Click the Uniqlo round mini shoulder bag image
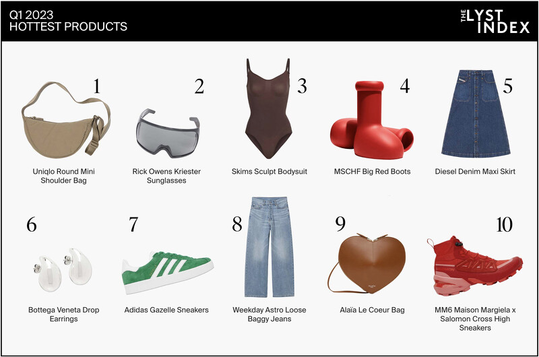Image resolution: width=539 pixels, height=357 pixels. point(66,121)
